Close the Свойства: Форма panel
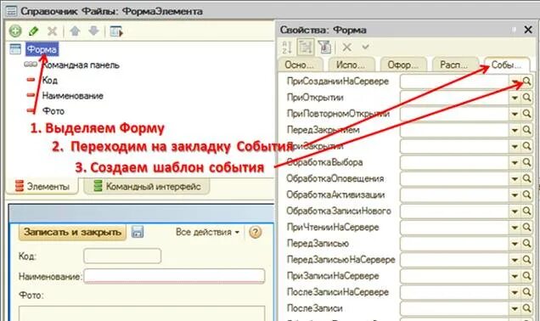Image resolution: width=540 pixels, height=321 pixels. (528, 30)
